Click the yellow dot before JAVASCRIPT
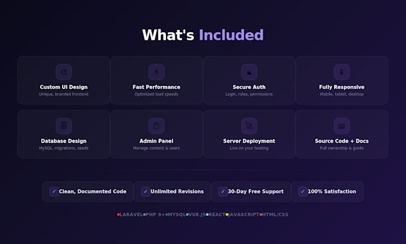 (227, 215)
